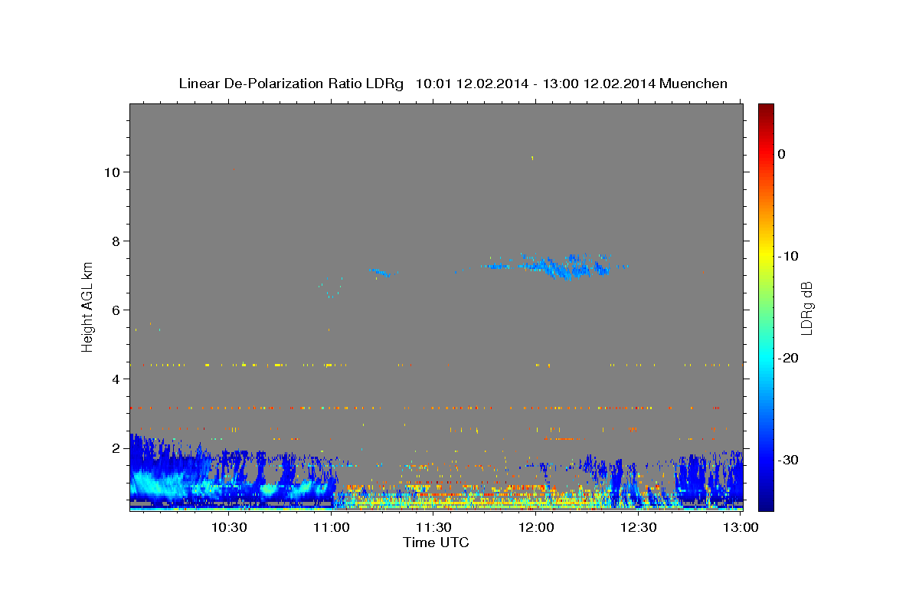The image size is (919, 613).
Task: Click the small cloud patch near 11:15 at 7 km
Action: click(381, 272)
